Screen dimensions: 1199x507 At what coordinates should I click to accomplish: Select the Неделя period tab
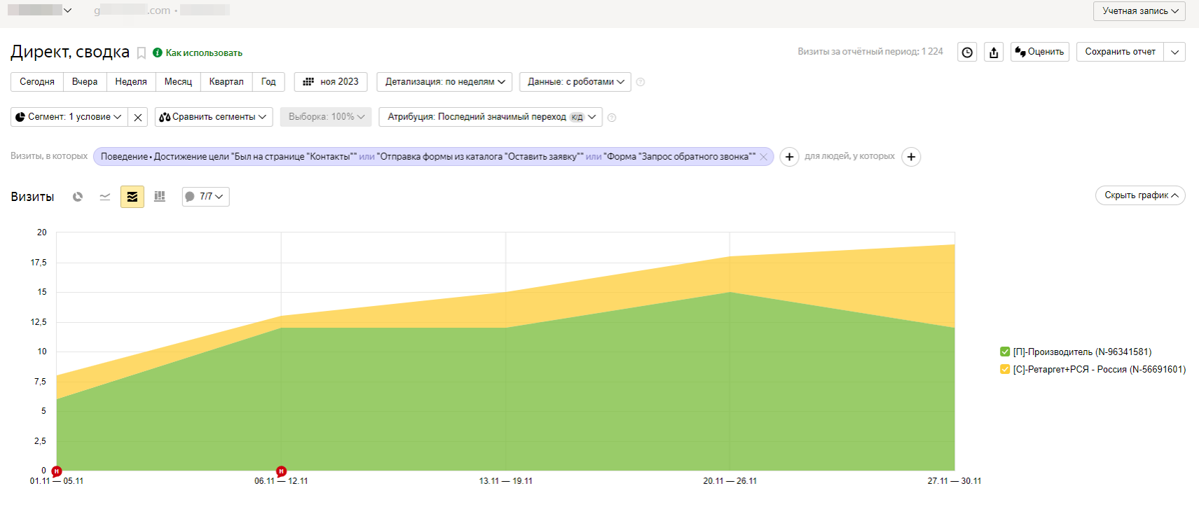[x=131, y=82]
